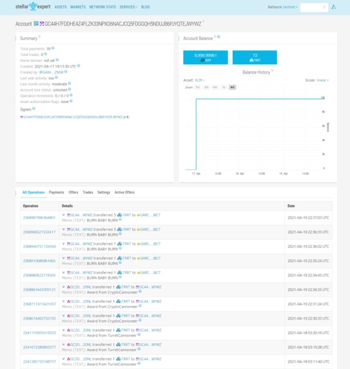Expand details of operation 2368966521532417
The height and width of the screenshot is (369, 350).
(x=63, y=229)
